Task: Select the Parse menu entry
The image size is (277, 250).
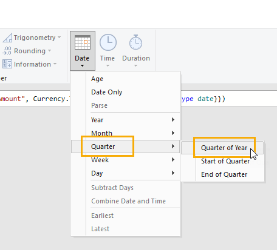Action: point(125,105)
